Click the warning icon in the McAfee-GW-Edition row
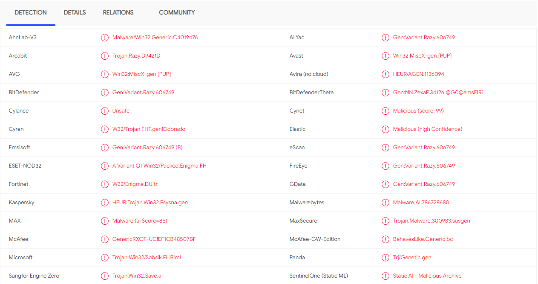 (386, 239)
